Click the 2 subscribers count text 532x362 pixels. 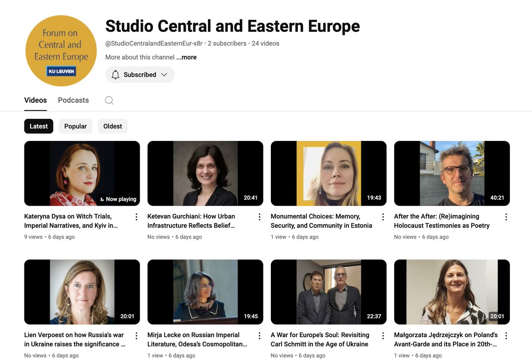click(x=227, y=43)
